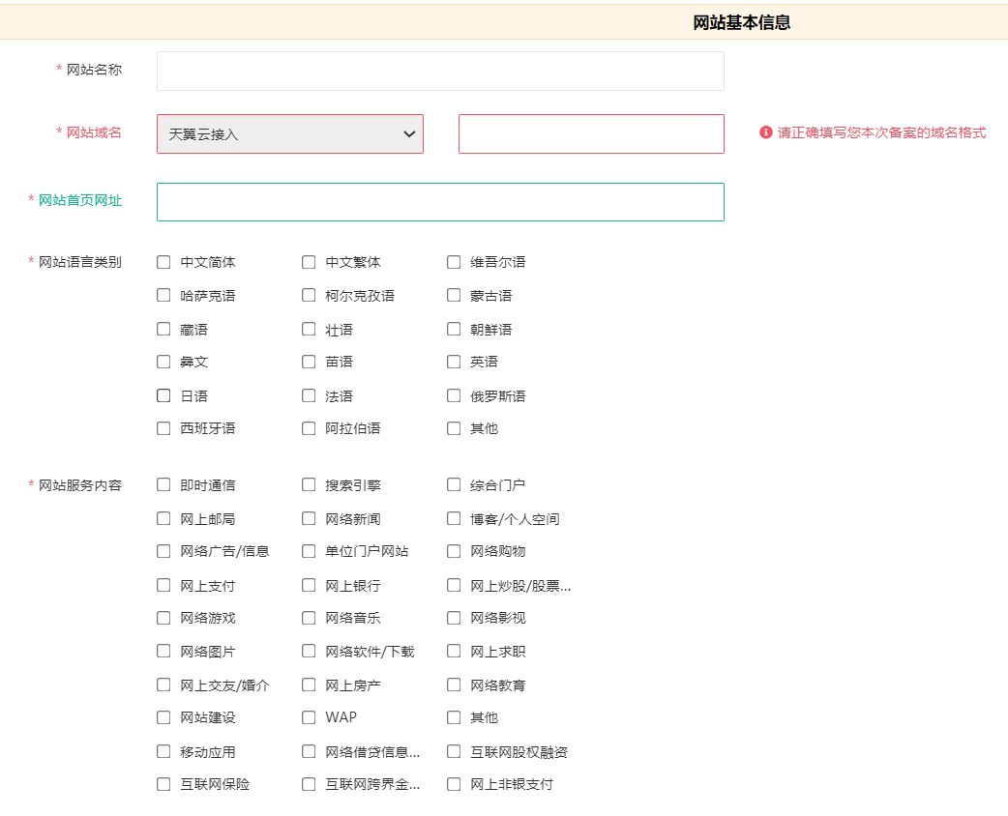Click the 网站域名 text input box
Viewport: 1008px width, 816px height.
coord(591,133)
